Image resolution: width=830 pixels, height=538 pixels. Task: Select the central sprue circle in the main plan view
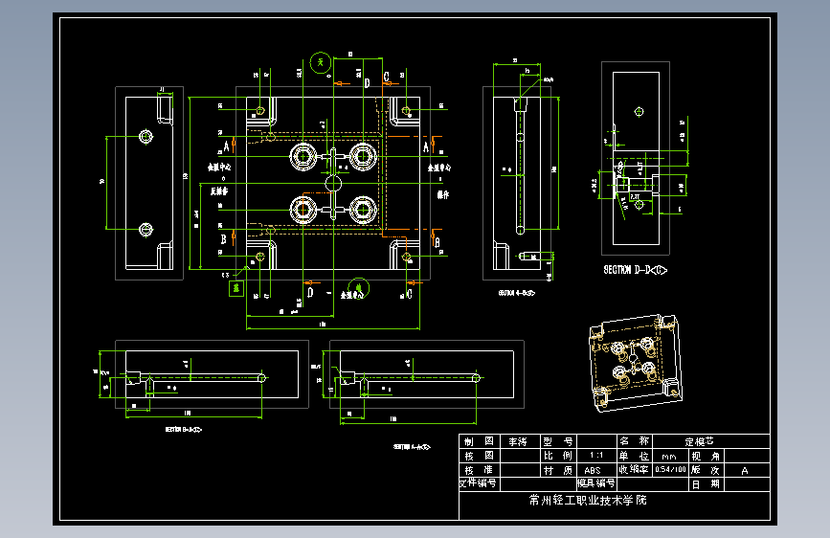[333, 184]
